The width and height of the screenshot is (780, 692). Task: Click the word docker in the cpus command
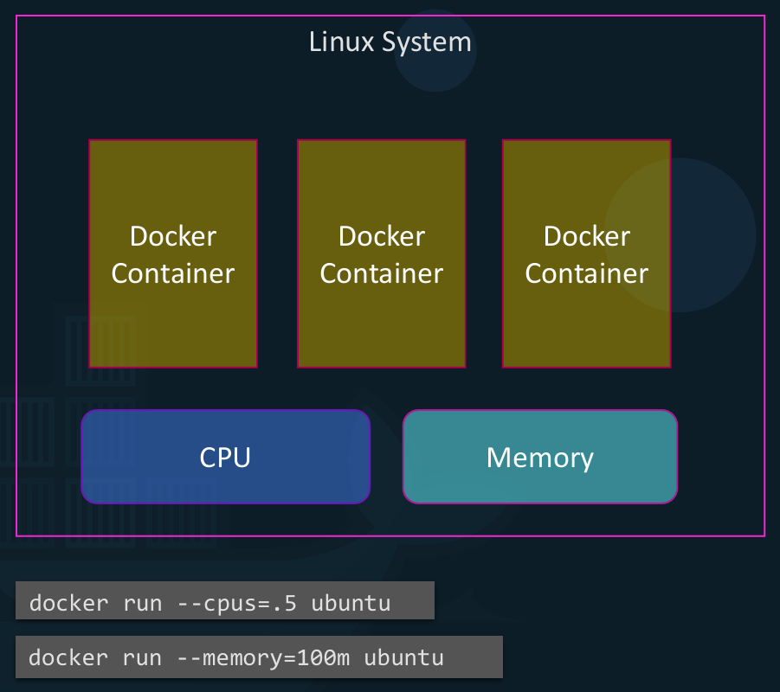click(69, 603)
